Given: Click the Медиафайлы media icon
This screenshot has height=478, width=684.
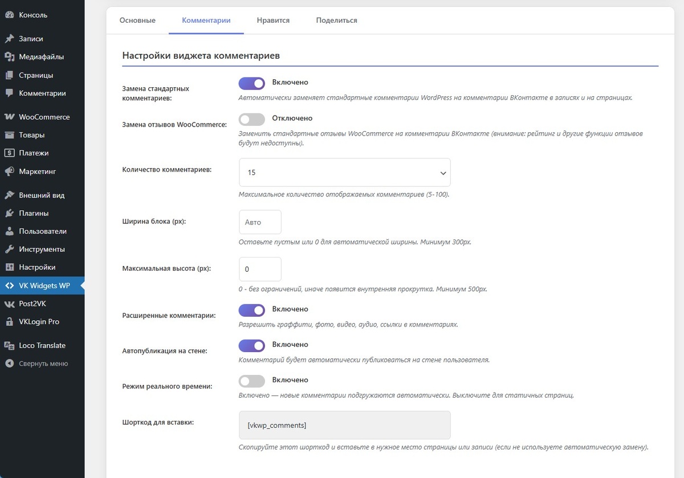Looking at the screenshot, I should pyautogui.click(x=9, y=57).
